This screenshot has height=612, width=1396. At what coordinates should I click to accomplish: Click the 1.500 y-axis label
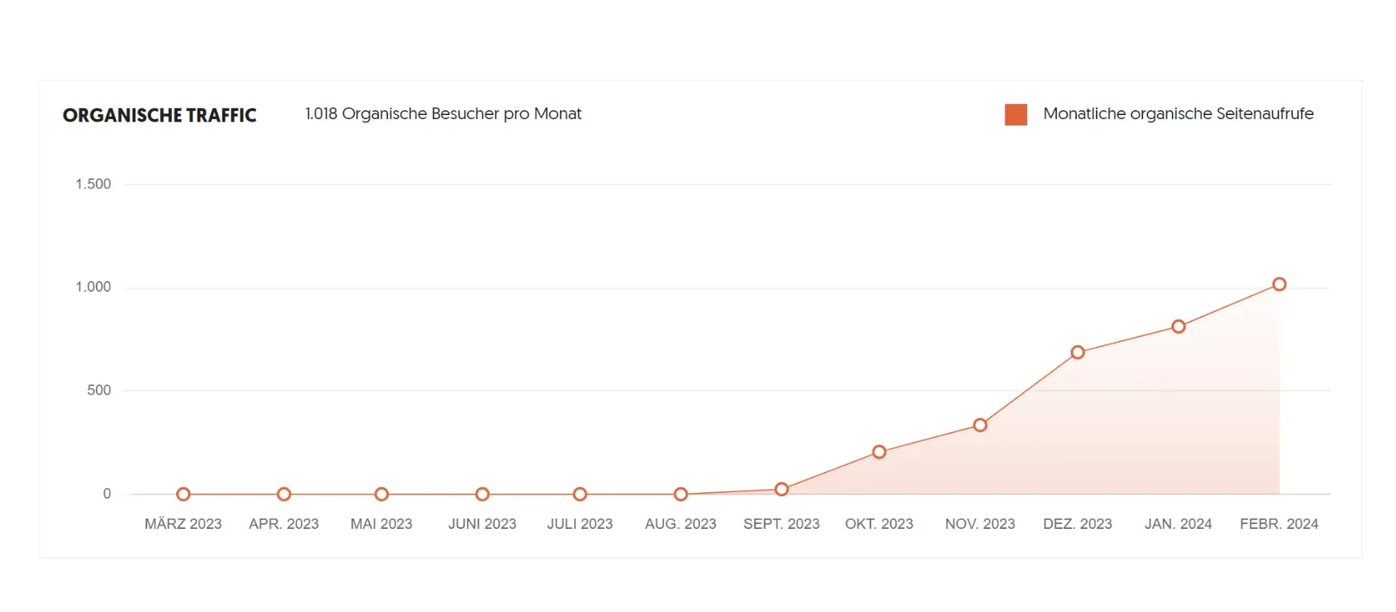(x=93, y=185)
